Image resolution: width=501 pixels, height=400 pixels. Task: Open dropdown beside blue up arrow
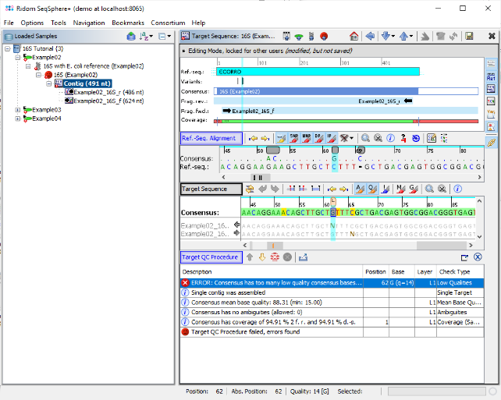coord(411,36)
